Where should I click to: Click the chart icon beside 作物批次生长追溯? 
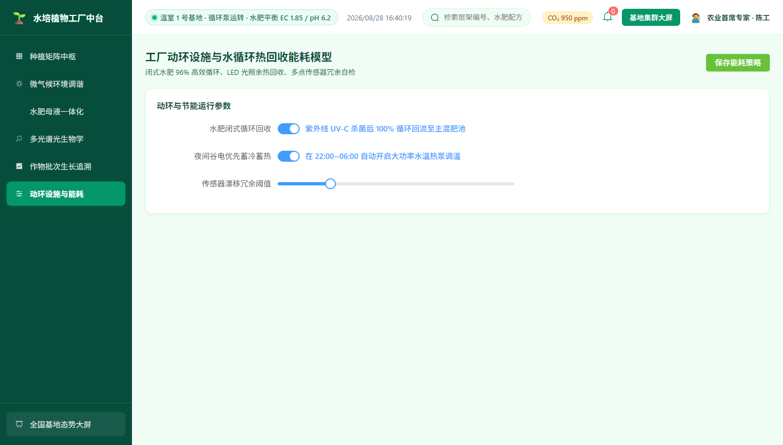coord(19,166)
